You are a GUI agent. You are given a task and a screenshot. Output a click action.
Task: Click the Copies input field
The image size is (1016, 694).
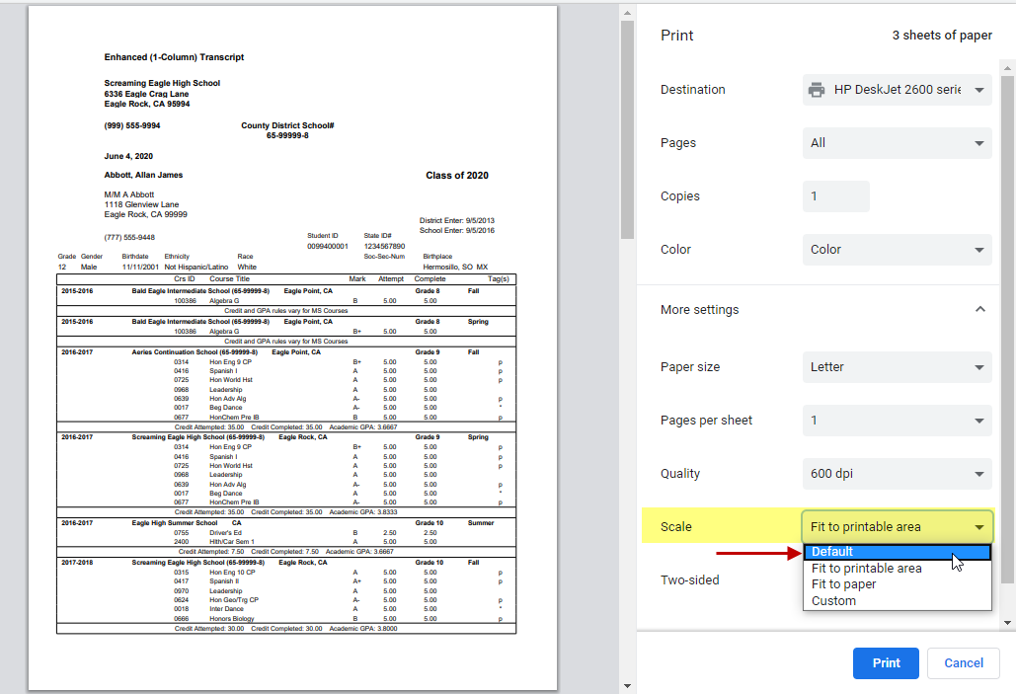835,195
